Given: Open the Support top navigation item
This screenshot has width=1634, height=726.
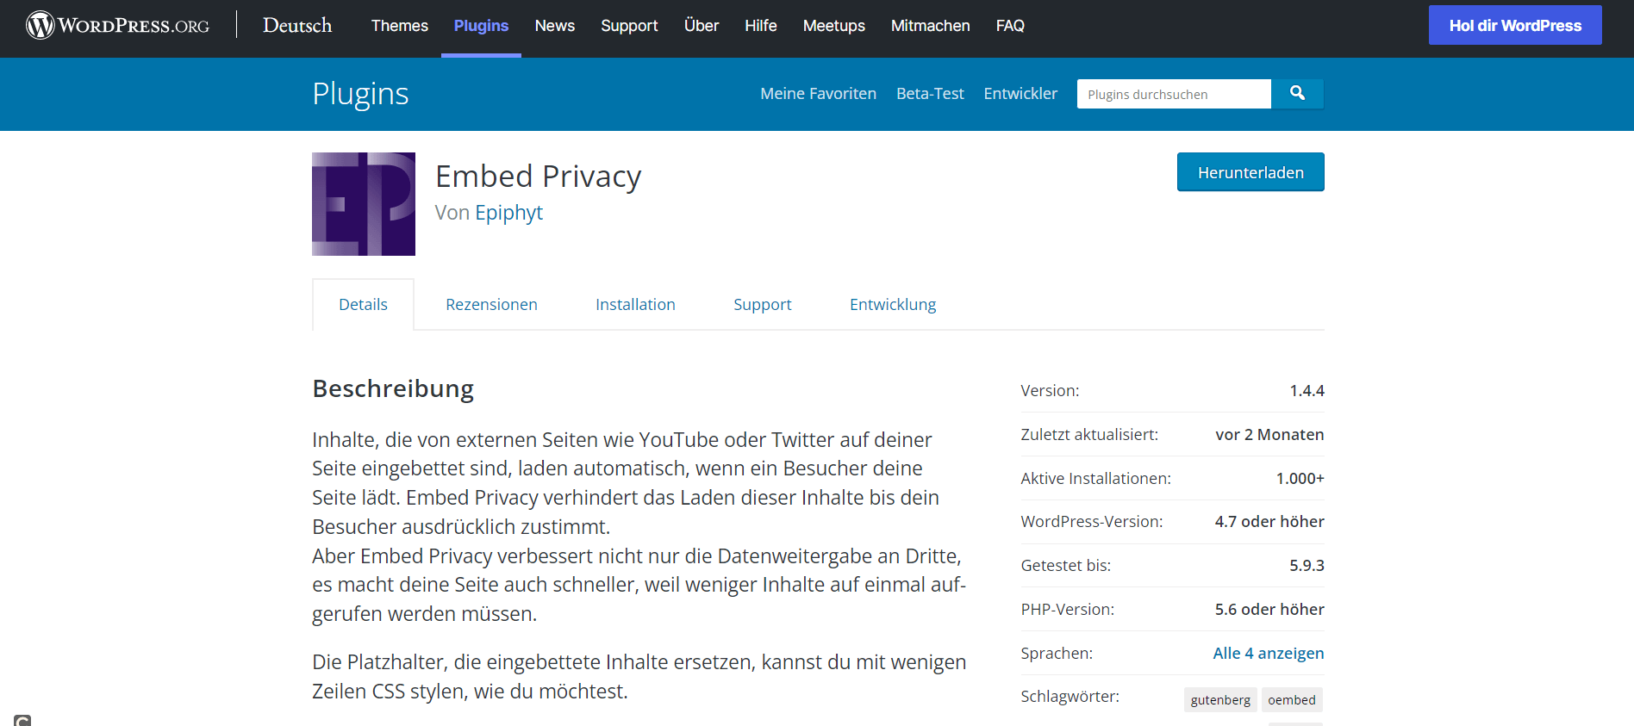Looking at the screenshot, I should [x=629, y=26].
